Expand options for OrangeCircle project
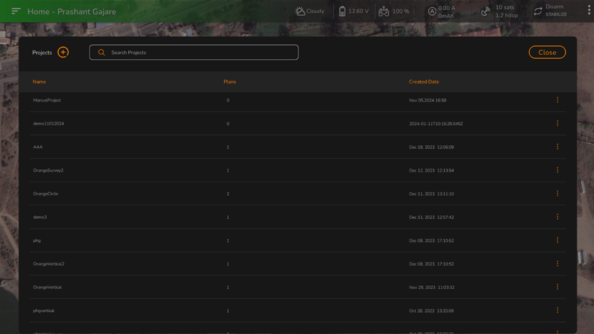 557,193
